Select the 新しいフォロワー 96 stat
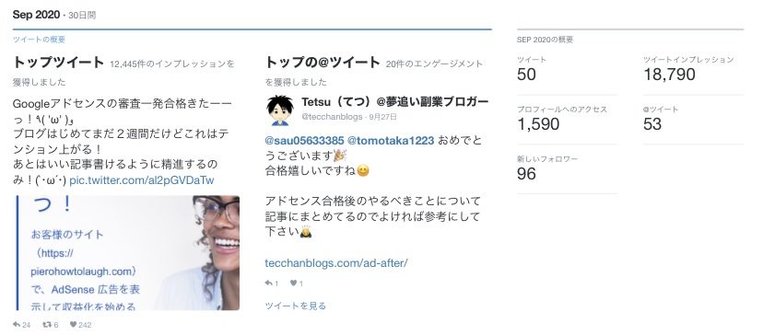Image resolution: width=763 pixels, height=335 pixels. point(547,168)
